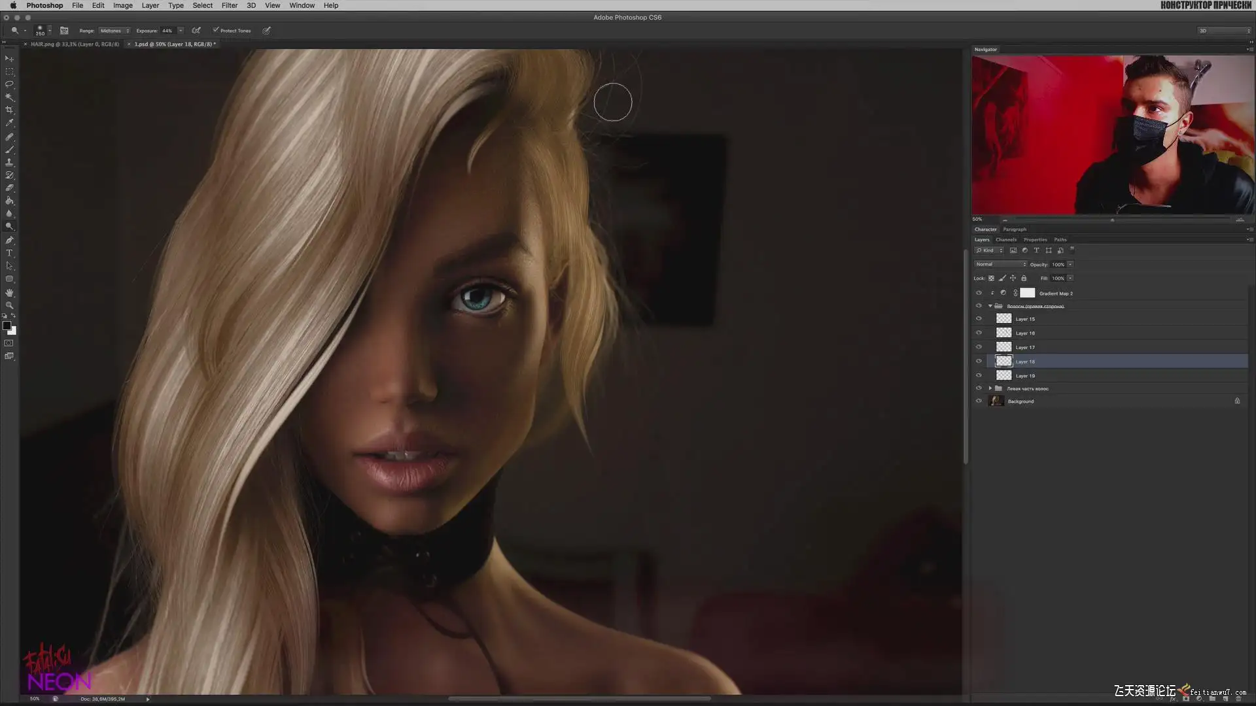Viewport: 1256px width, 706px height.
Task: Switch to HAIR.png document tab
Action: pyautogui.click(x=75, y=44)
